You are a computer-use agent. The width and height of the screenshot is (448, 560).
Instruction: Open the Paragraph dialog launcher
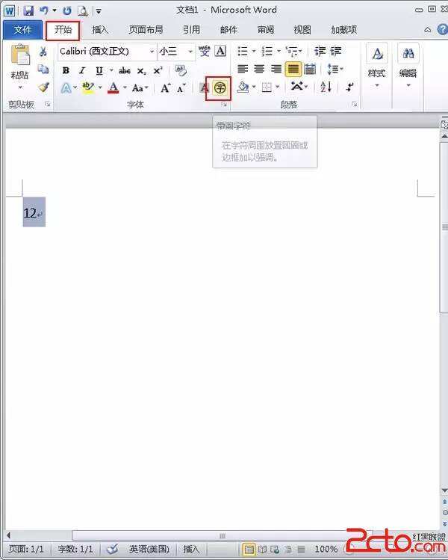tap(354, 104)
